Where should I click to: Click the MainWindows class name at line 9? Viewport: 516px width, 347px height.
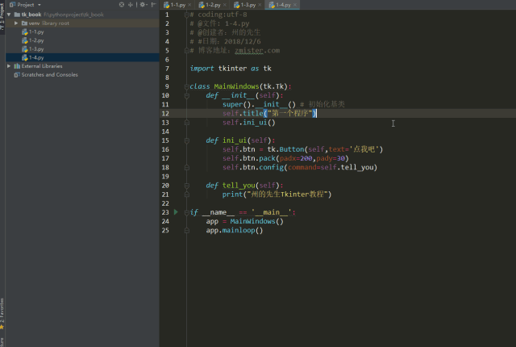tap(236, 86)
